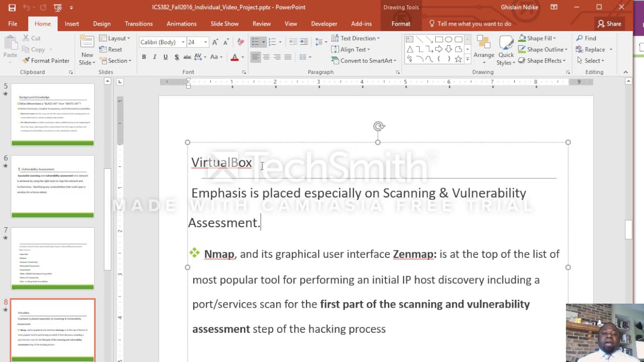
Task: Select slide 6 thumbnail Vulnerability Assessment
Action: point(53,187)
